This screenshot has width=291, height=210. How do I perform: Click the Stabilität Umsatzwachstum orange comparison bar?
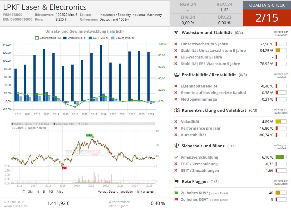pyautogui.click(x=281, y=51)
